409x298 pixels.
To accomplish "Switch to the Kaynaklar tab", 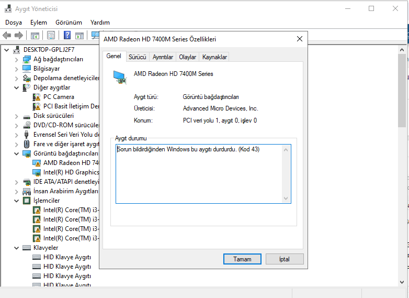I will tap(214, 57).
